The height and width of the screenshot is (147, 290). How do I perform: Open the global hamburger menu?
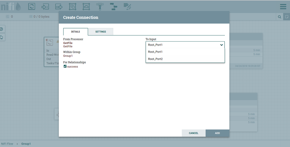[283, 6]
